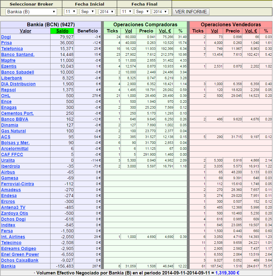Screen dimensions: 273x276
Task: Sort by the green Saldo column header
Action: pos(62,31)
